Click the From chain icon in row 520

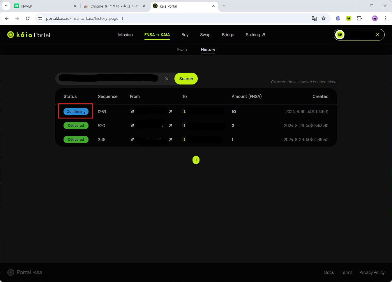132,126
